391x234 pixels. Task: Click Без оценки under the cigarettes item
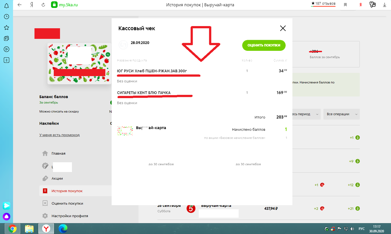tap(127, 103)
